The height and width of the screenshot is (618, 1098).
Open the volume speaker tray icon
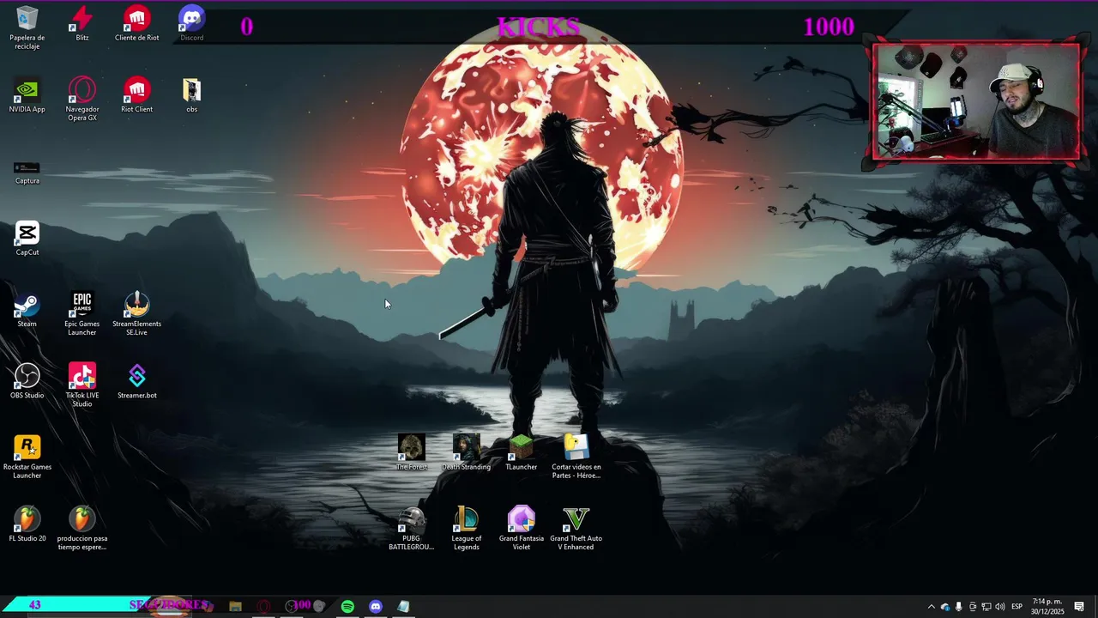tap(1000, 607)
